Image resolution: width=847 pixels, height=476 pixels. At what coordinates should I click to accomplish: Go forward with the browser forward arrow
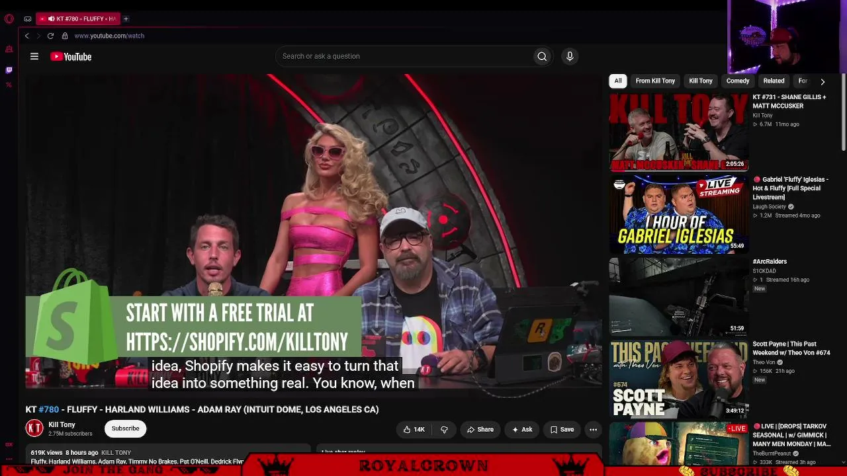[38, 36]
